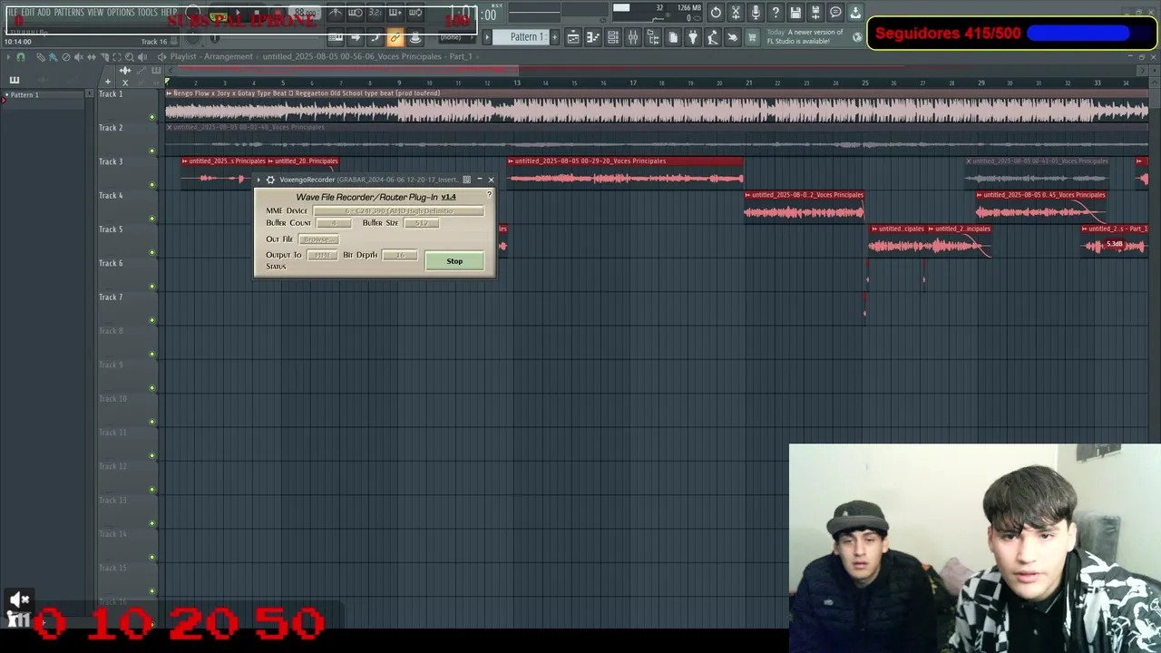This screenshot has height=653, width=1161.
Task: Open the chat bubble icon
Action: [835, 13]
